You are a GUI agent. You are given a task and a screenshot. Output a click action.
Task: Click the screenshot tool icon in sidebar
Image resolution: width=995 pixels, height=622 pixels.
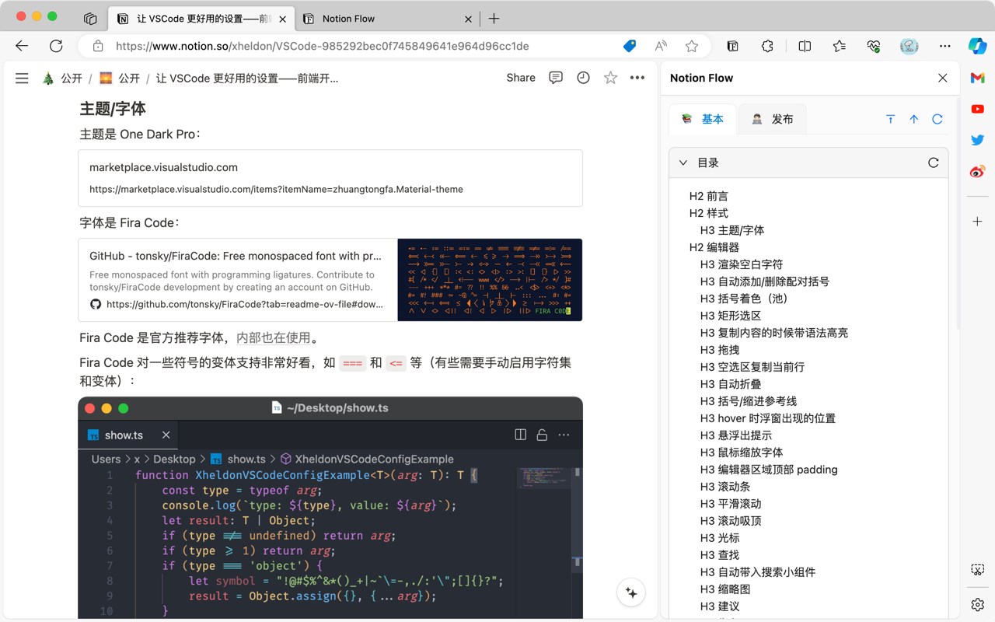tap(978, 570)
